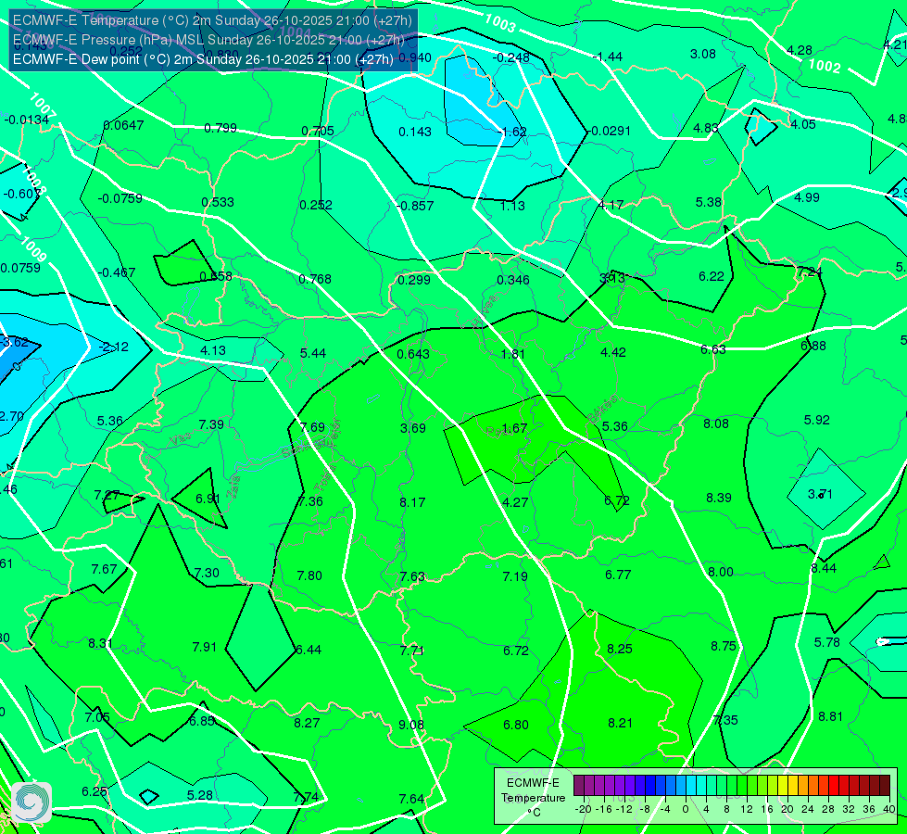The width and height of the screenshot is (907, 834).
Task: Click the 0.299 temperature value
Action: pos(414,280)
